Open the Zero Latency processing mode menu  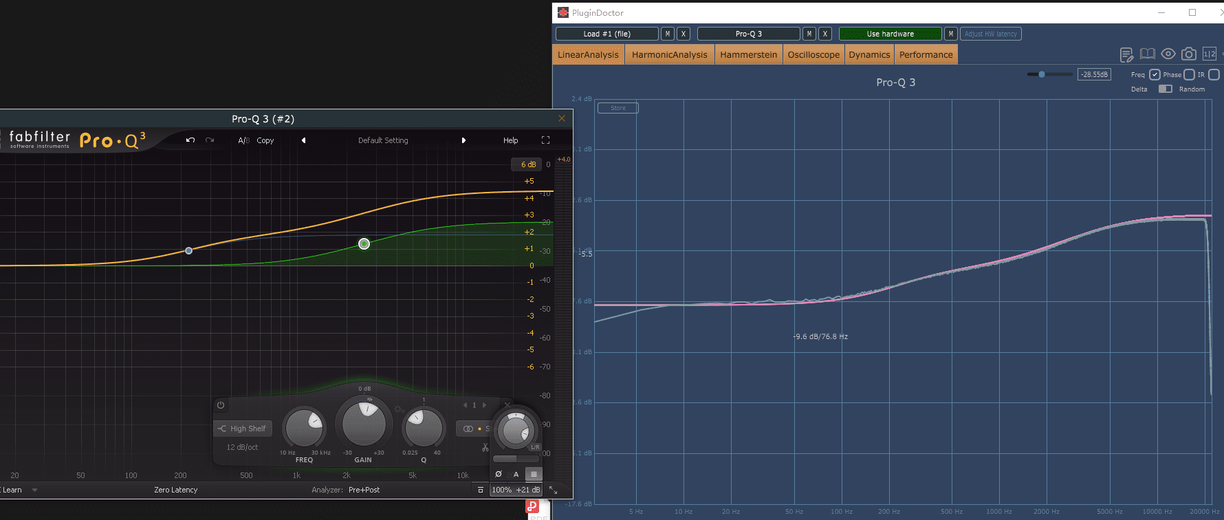pyautogui.click(x=176, y=490)
